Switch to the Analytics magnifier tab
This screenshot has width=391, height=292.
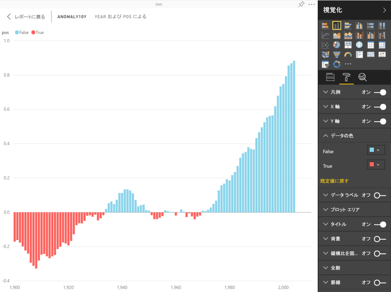[362, 77]
